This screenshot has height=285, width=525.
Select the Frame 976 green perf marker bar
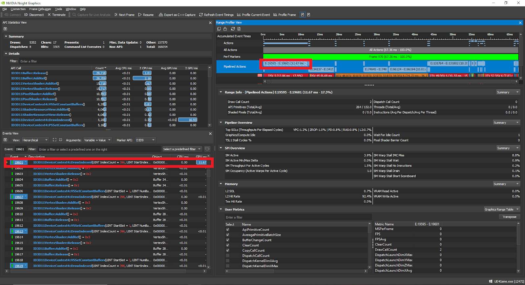(390, 57)
